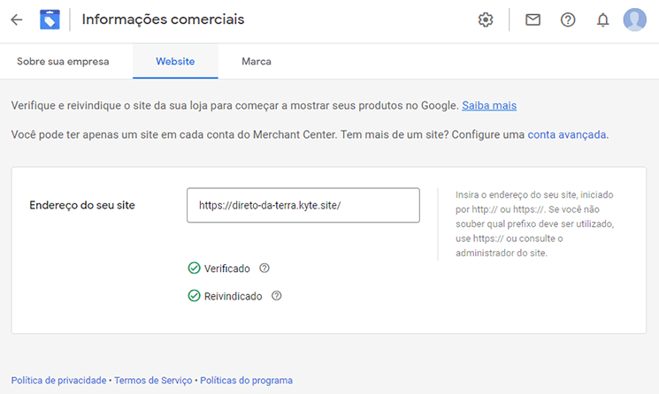Click the help question mark in header
This screenshot has height=394, width=659.
[568, 19]
